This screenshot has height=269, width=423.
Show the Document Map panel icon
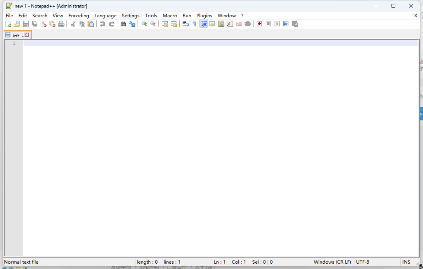[x=221, y=24]
